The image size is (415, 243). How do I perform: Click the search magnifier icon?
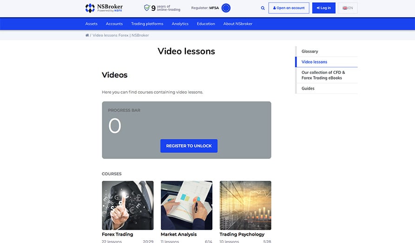263,8
